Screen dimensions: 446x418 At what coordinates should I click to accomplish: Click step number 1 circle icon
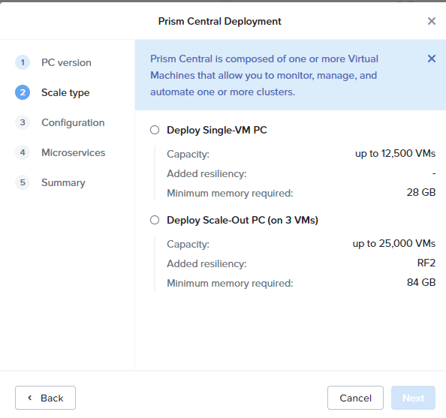(x=23, y=62)
